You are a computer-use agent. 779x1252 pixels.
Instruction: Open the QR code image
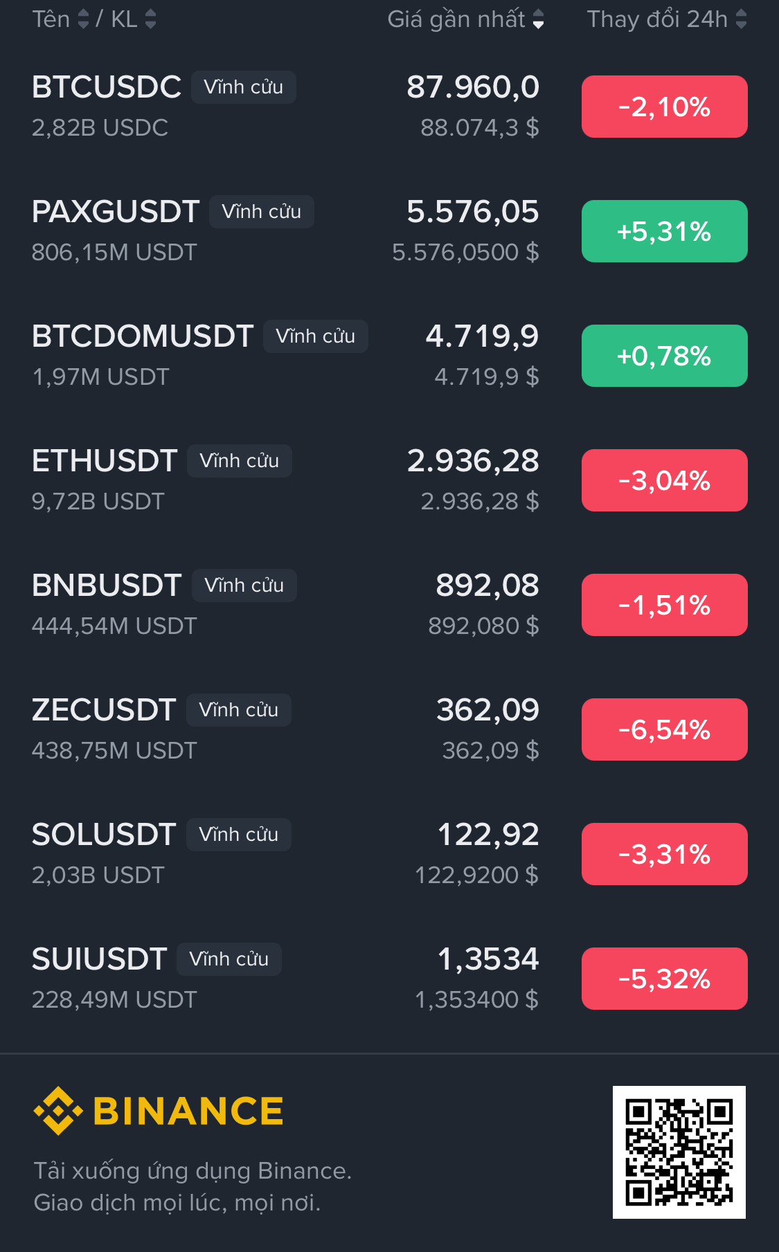point(679,1152)
